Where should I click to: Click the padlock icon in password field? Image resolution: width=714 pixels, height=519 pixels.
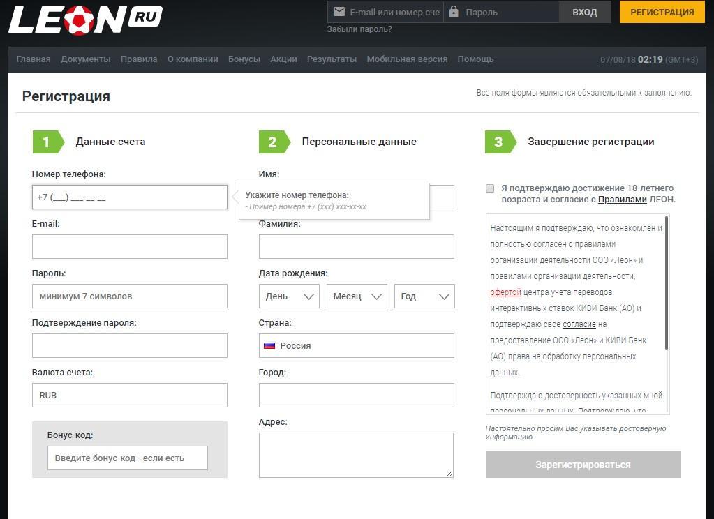coord(454,12)
